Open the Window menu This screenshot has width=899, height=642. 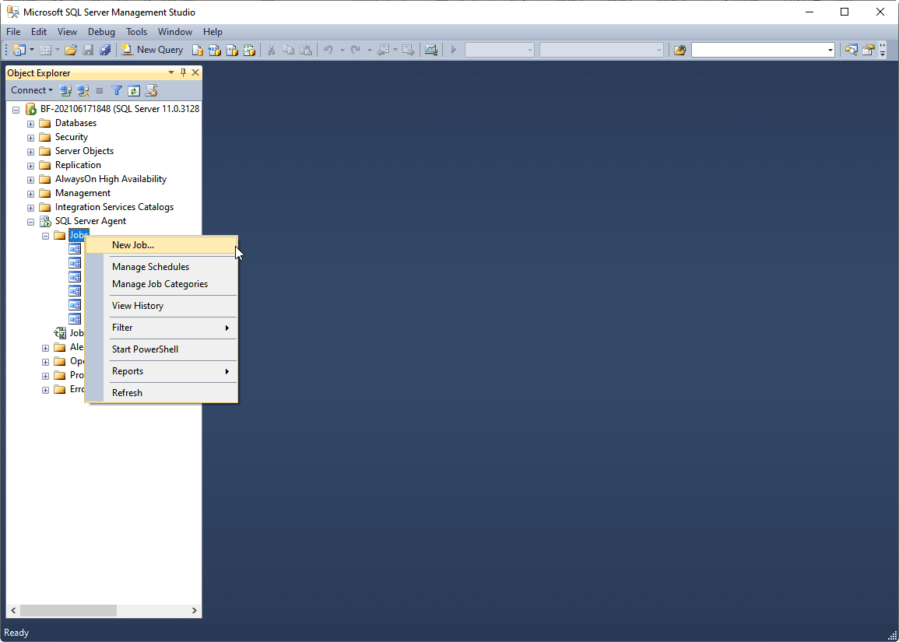(x=175, y=32)
